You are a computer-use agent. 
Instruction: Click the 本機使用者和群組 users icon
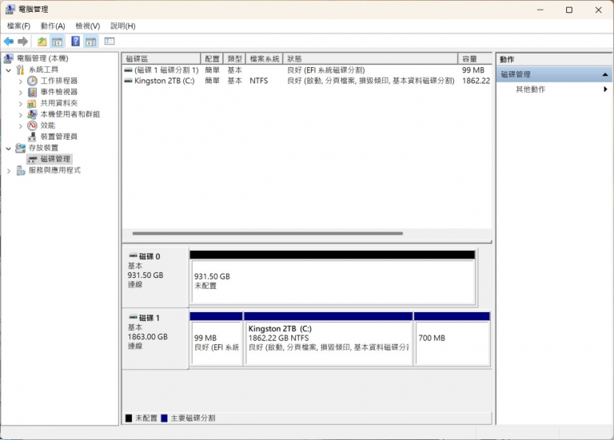pos(32,115)
